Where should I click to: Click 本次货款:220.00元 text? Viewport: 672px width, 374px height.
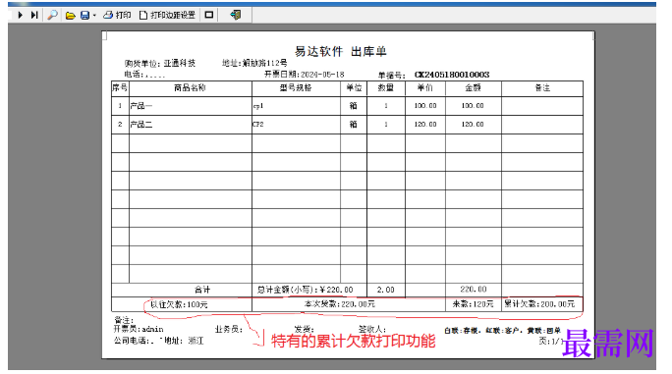339,303
